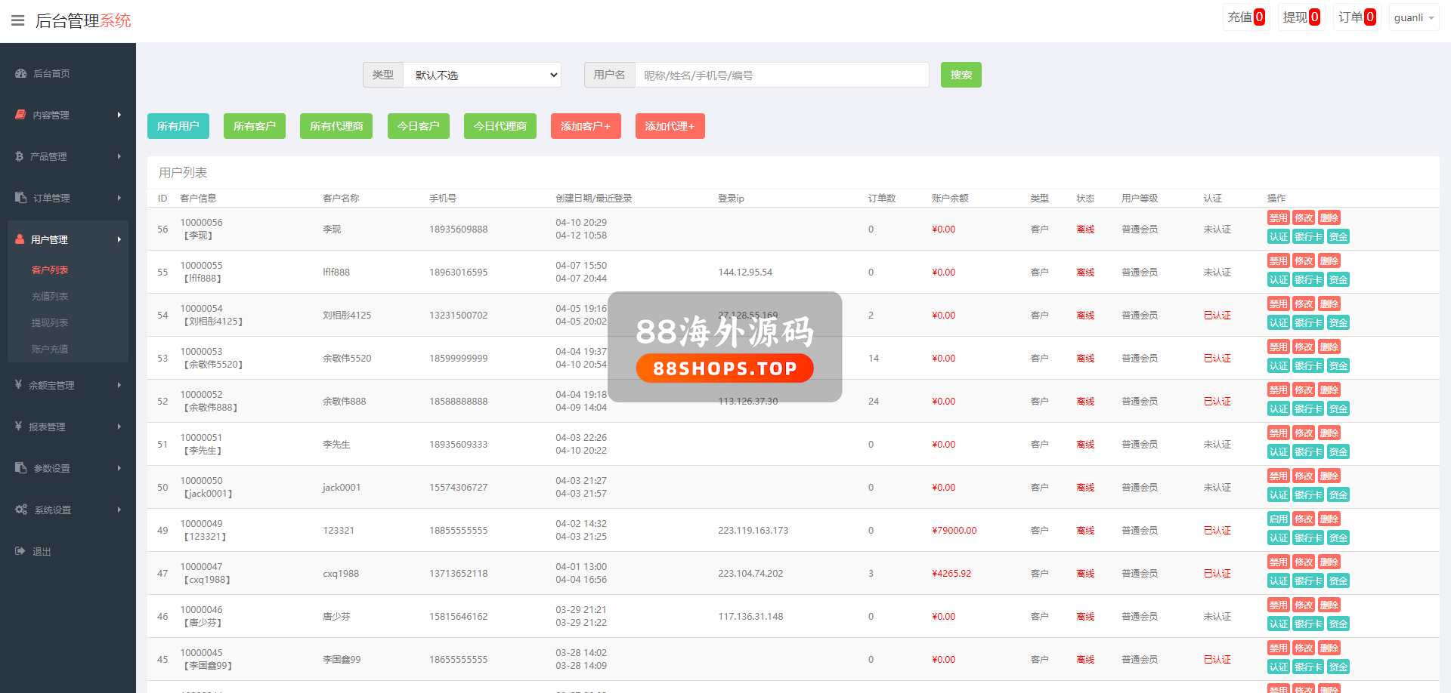Viewport: 1451px width, 693px height.
Task: Click the 内容管理 book icon
Action: click(x=20, y=115)
